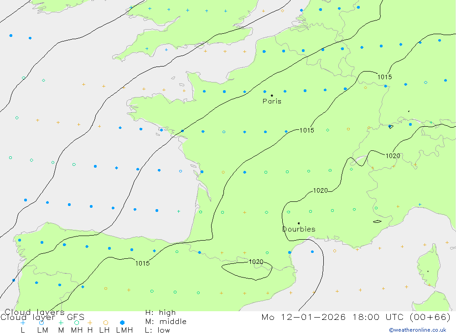Click the orange circle legend symbol for LH
This screenshot has width=456, height=334.
106,323
